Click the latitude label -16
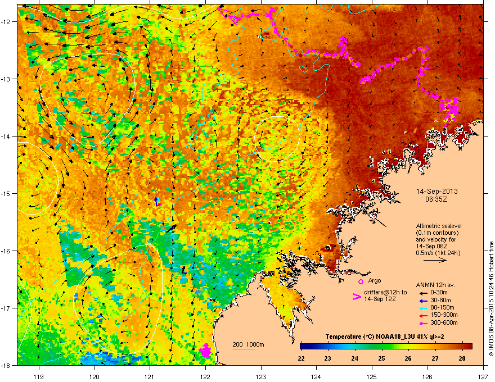Image resolution: width=495 pixels, height=382 pixels. (6, 251)
